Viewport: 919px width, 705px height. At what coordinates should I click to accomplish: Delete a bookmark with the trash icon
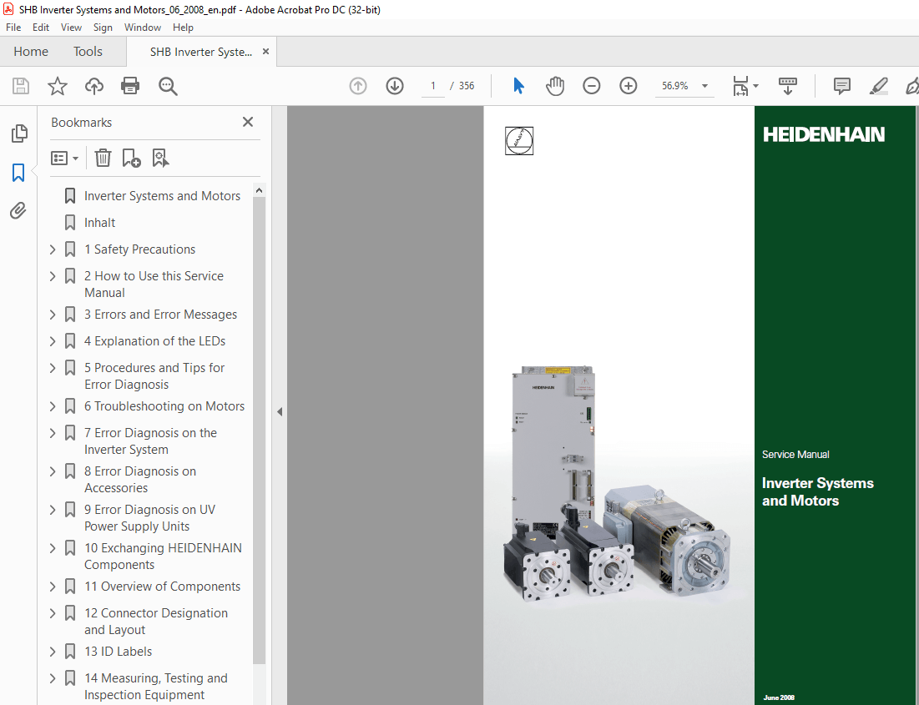point(102,158)
